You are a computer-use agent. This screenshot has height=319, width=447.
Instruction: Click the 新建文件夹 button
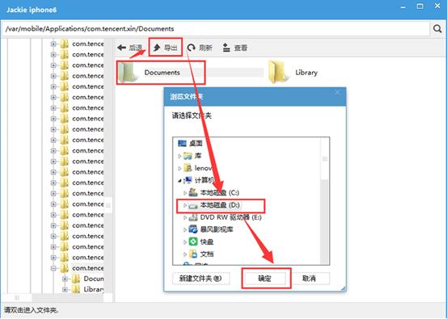(201, 279)
